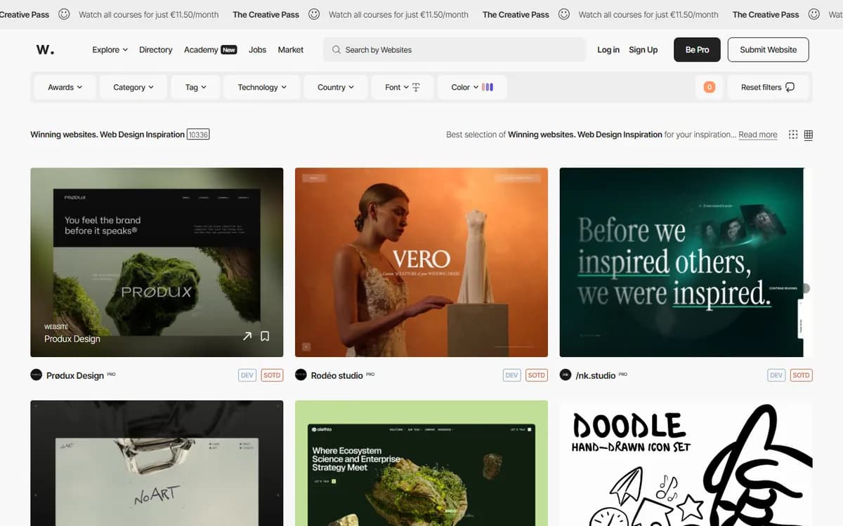Open the VERO website thumbnail

(421, 262)
